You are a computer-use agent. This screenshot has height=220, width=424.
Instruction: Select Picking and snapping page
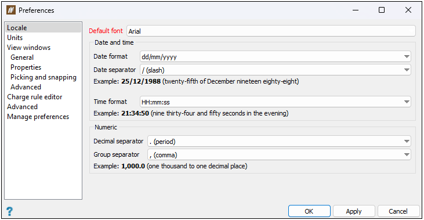44,77
